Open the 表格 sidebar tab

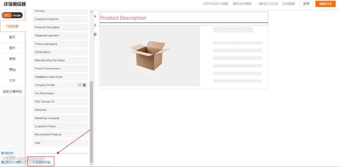pos(12,59)
